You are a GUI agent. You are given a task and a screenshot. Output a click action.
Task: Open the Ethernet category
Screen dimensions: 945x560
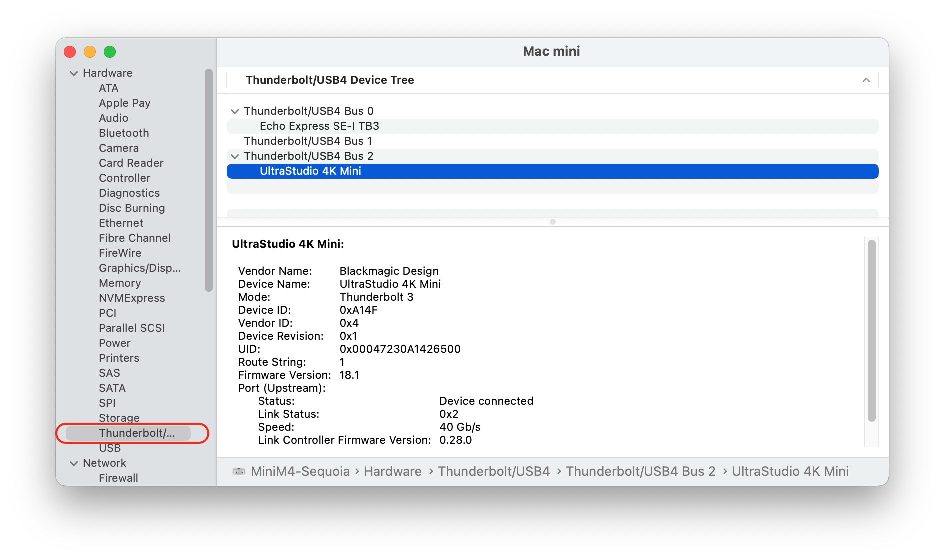[121, 223]
